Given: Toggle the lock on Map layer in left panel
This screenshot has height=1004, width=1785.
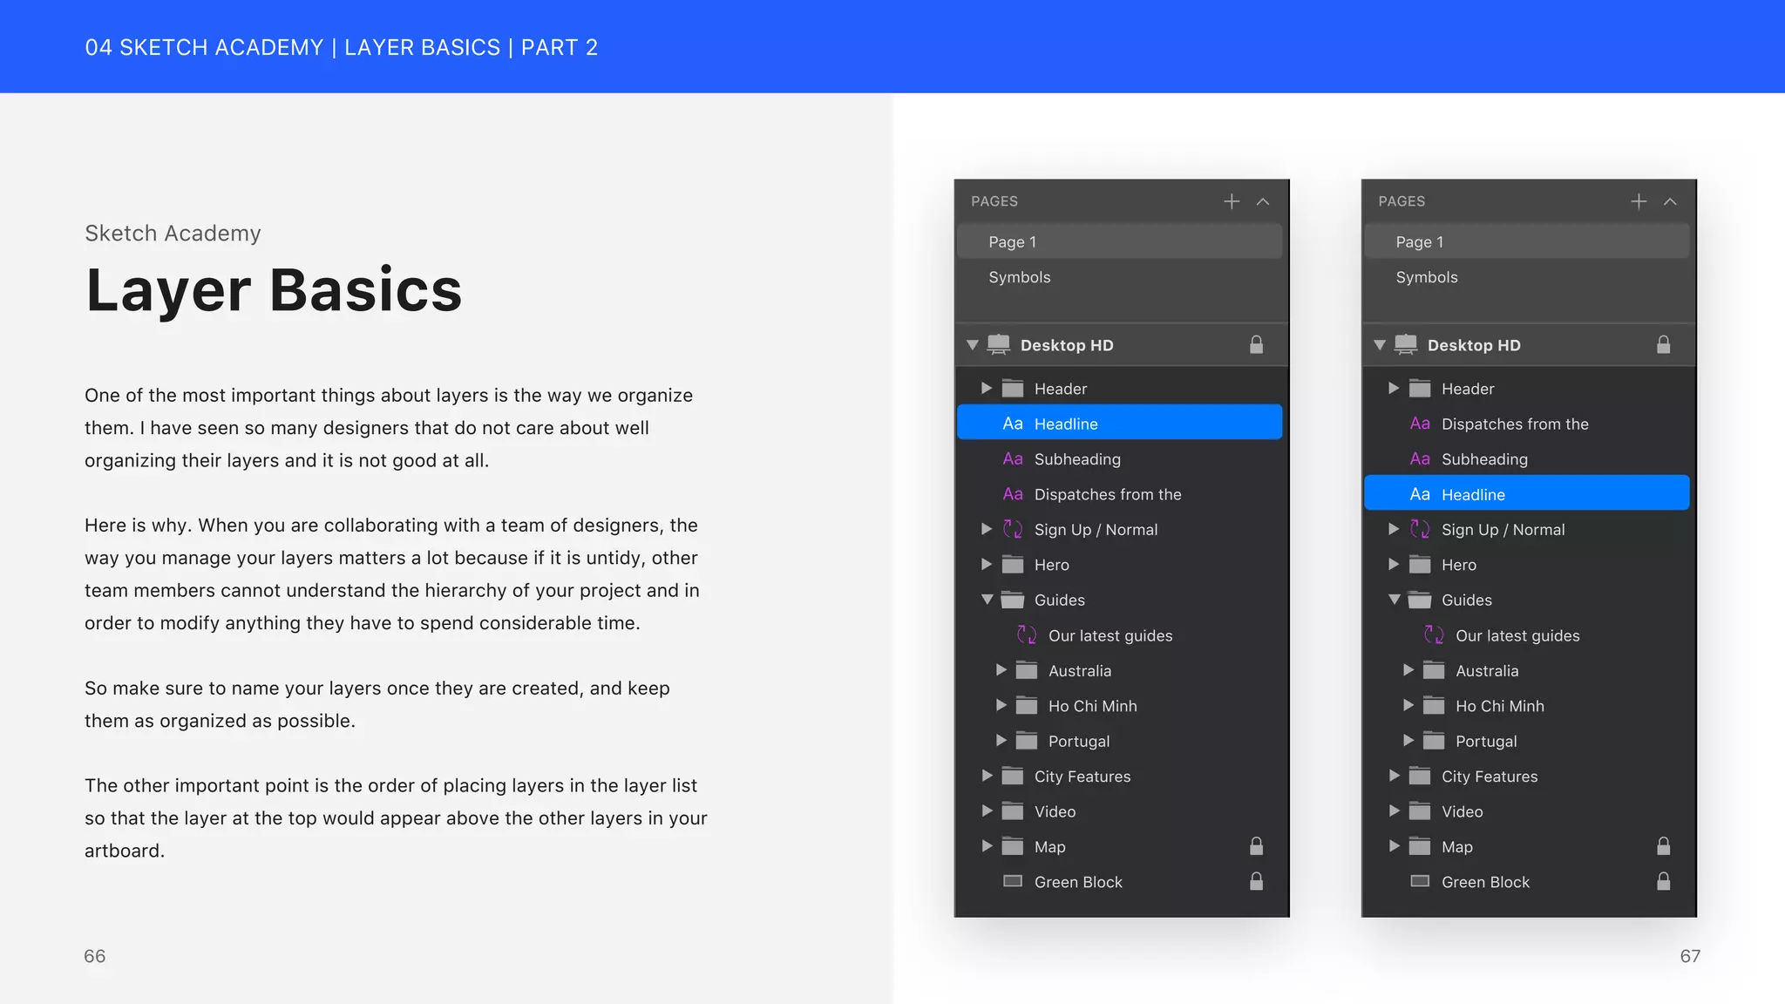Looking at the screenshot, I should click(x=1256, y=846).
